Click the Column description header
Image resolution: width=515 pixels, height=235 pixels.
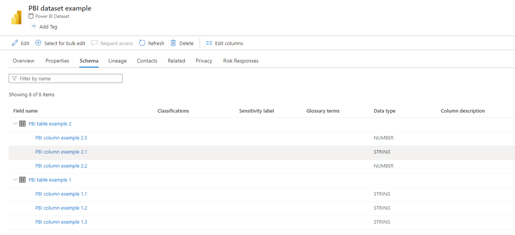coord(463,111)
